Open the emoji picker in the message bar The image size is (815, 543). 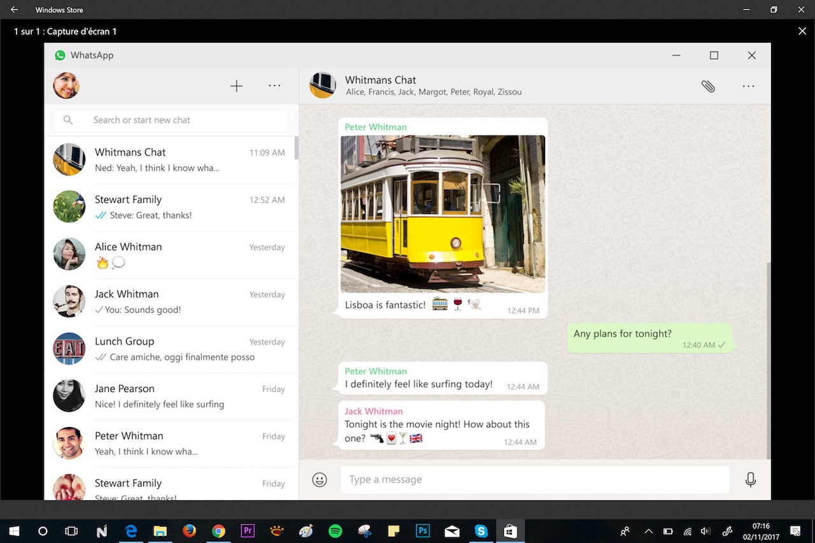point(320,479)
